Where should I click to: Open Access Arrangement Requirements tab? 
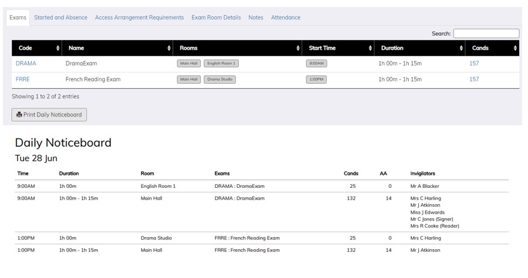click(x=139, y=18)
